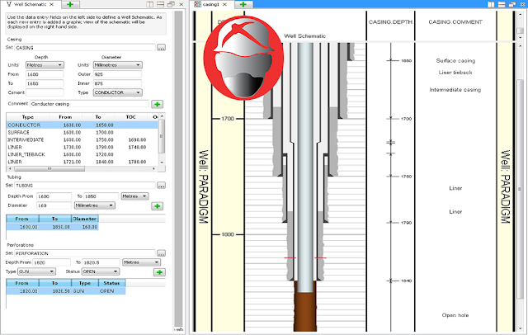The height and width of the screenshot is (335, 528).
Task: Detach the Well Schematic panel into a window
Action: click(171, 4)
